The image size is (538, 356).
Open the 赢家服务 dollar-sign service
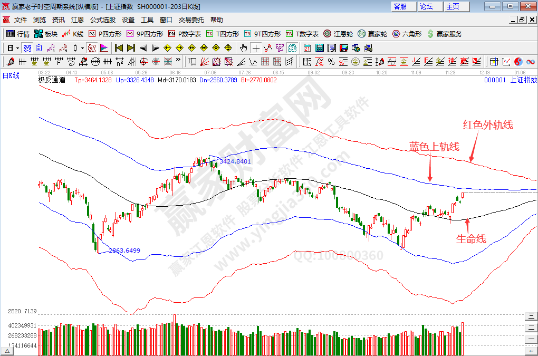[x=444, y=34]
